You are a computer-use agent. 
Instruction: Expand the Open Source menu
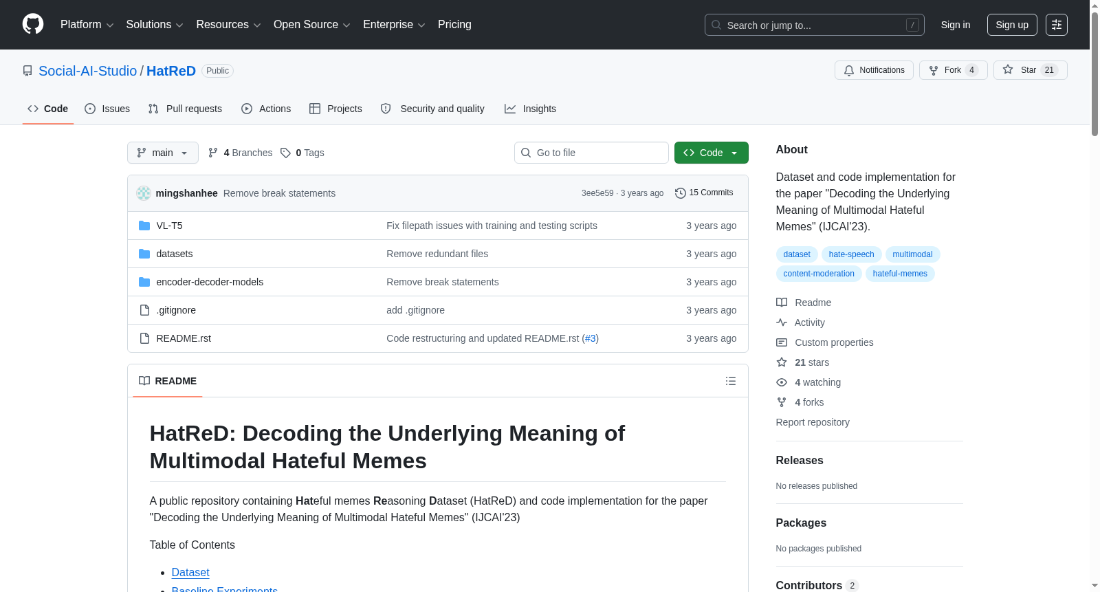pyautogui.click(x=312, y=25)
